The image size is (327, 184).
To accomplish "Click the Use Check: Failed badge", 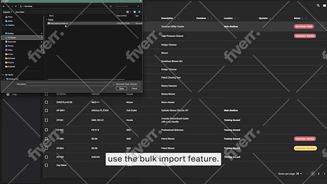I will tap(304, 26).
